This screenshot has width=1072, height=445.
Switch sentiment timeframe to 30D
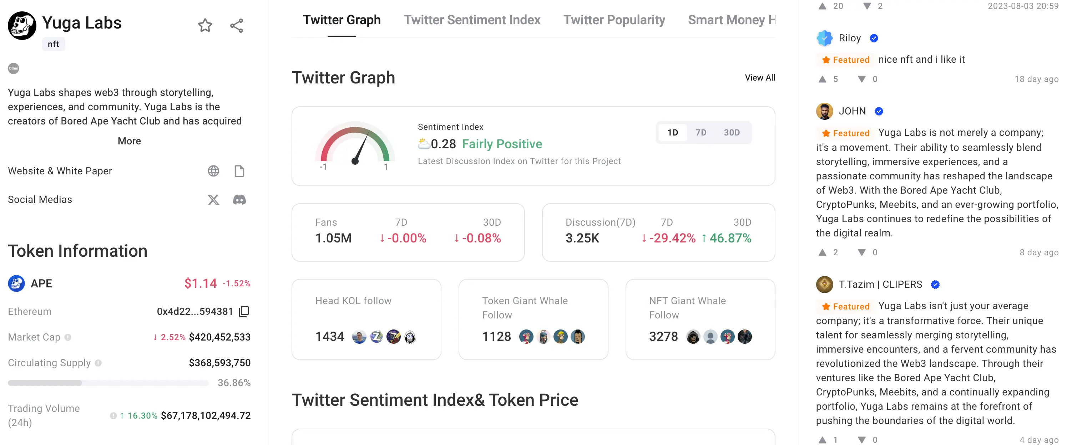732,133
